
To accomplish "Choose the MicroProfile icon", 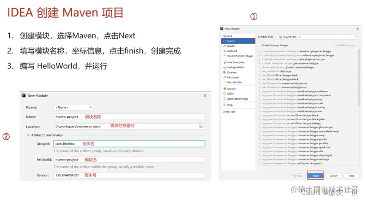I will pos(224,82).
